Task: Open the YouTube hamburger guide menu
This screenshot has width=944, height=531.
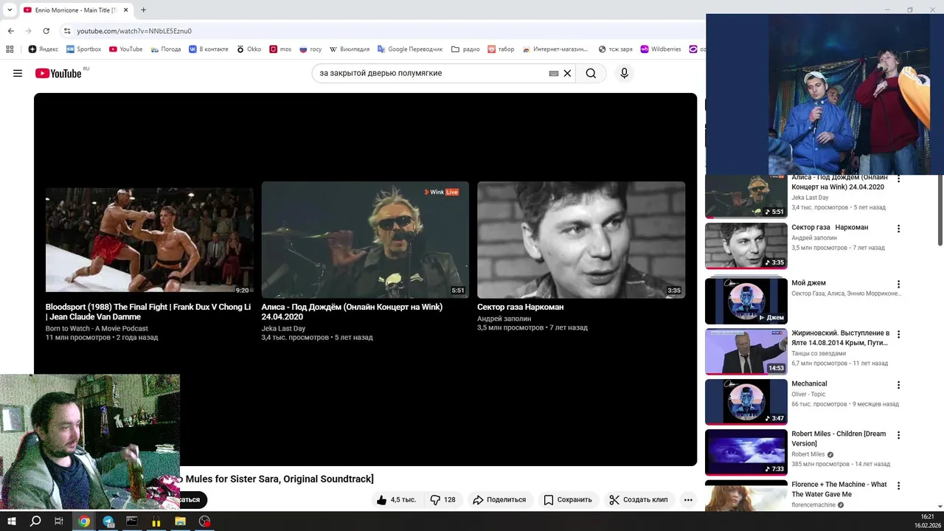Action: [x=18, y=73]
